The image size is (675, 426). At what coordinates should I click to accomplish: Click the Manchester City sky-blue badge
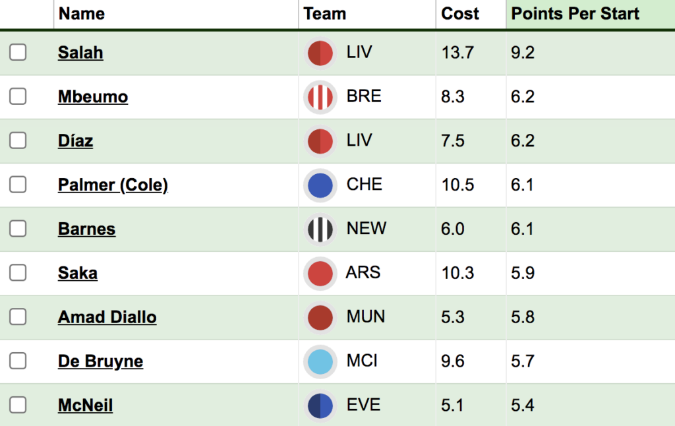click(320, 361)
